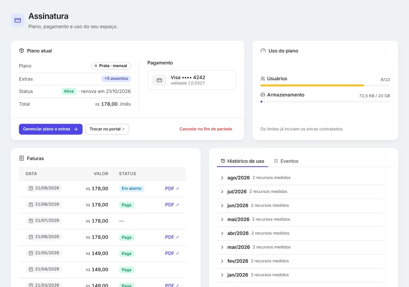Expand the mai/2026 usage row
The height and width of the screenshot is (287, 409).
coord(300,219)
